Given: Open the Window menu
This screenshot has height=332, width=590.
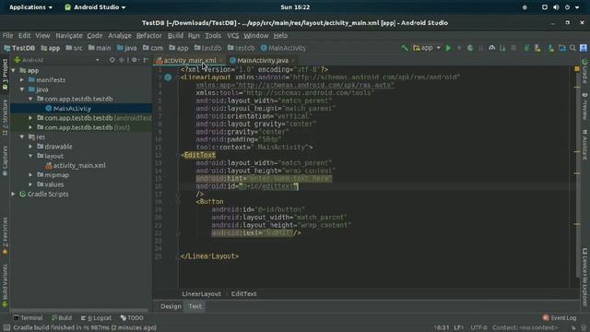Looking at the screenshot, I should [x=256, y=35].
